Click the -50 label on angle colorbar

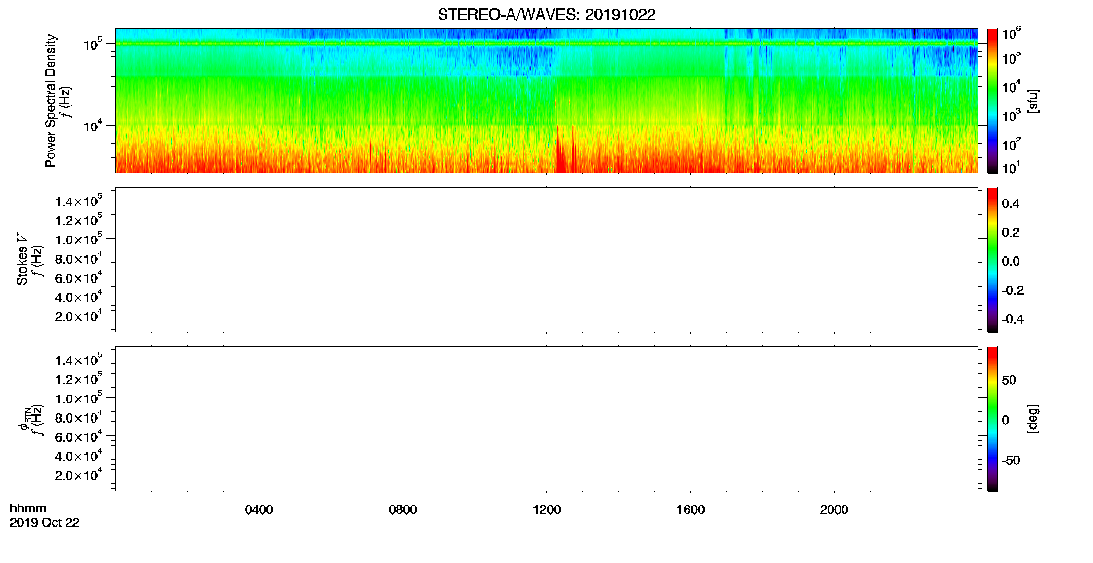click(x=1011, y=460)
